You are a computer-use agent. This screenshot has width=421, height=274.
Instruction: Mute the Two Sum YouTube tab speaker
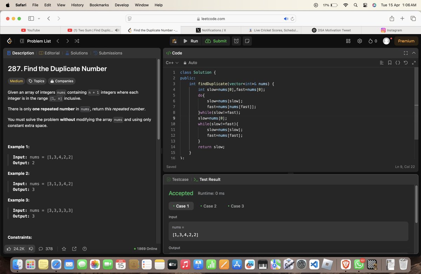(117, 30)
